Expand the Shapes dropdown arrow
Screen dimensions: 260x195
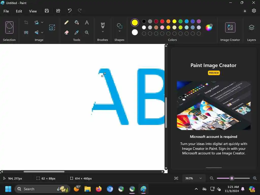click(119, 31)
